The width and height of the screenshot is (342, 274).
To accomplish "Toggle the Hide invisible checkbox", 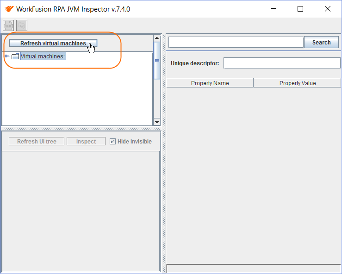I will point(112,141).
